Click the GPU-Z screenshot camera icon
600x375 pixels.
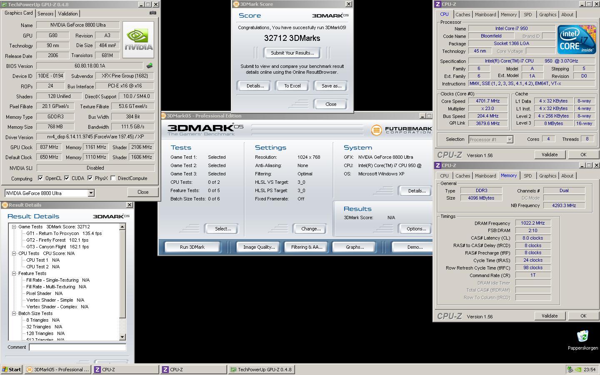click(x=152, y=13)
